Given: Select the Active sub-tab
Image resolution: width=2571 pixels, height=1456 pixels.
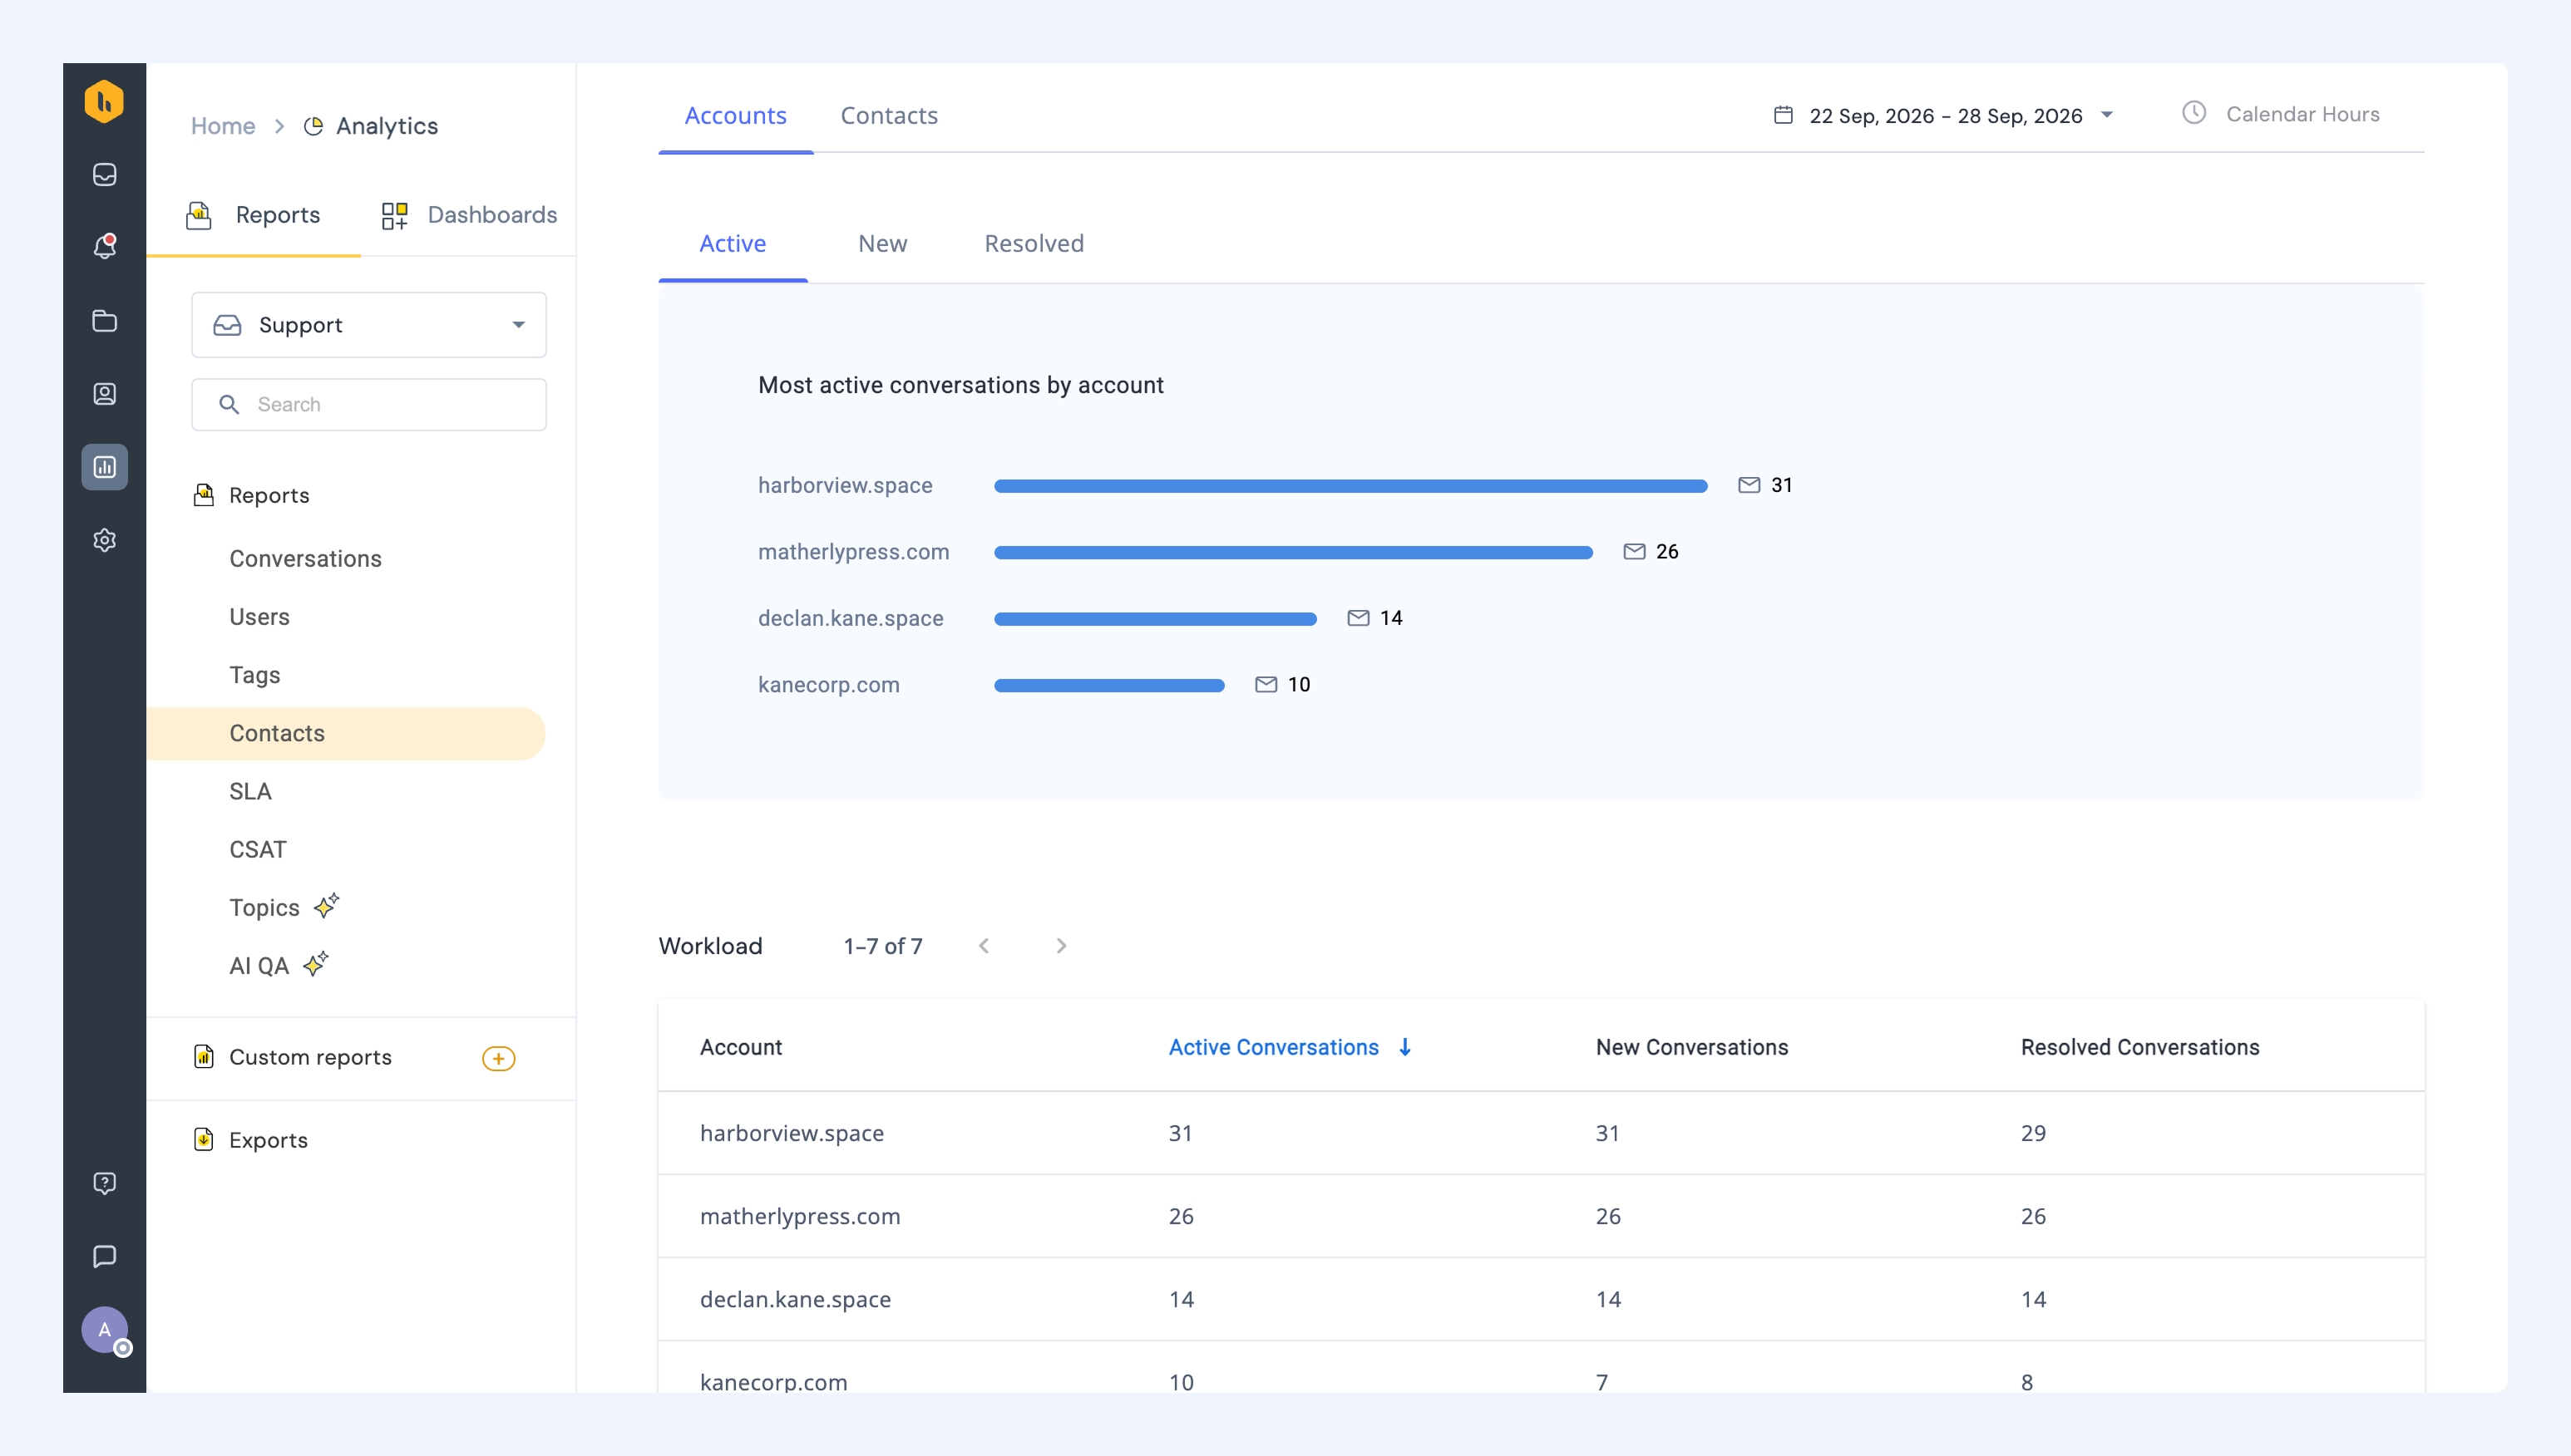Looking at the screenshot, I should click(733, 243).
